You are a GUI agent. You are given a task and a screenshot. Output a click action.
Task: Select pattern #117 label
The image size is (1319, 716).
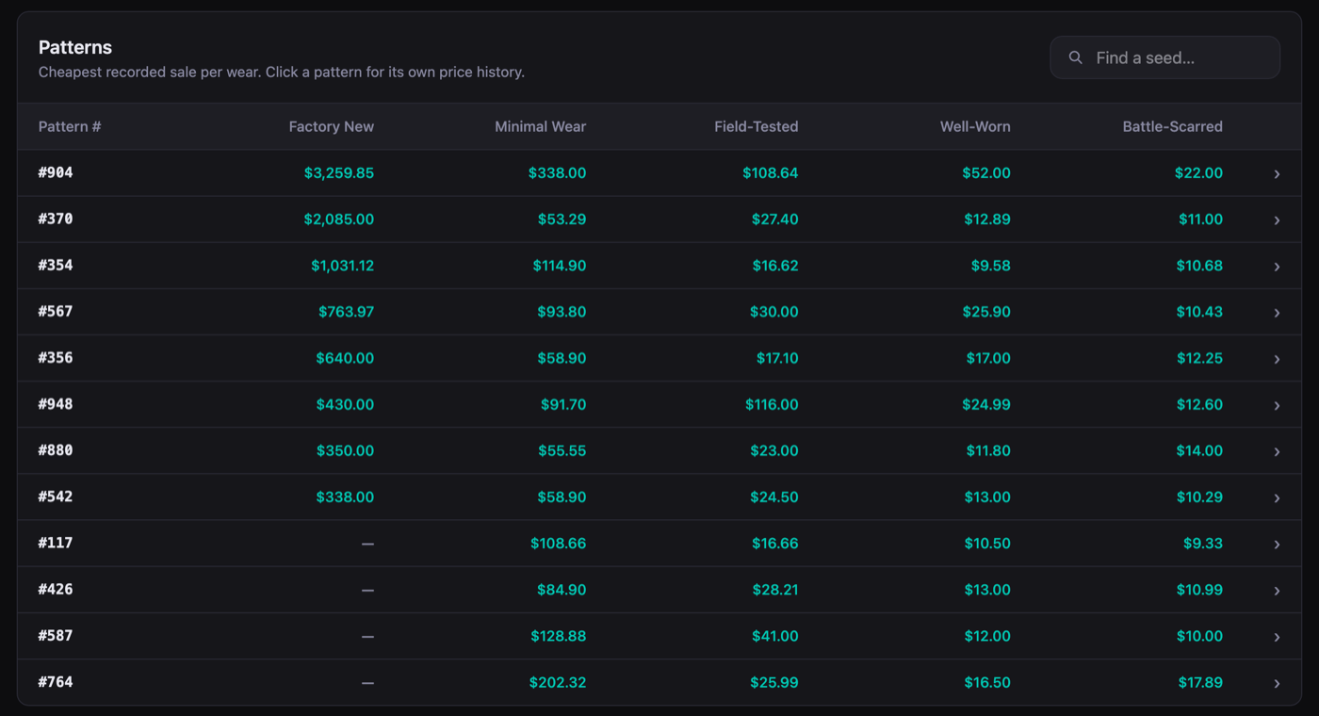point(56,543)
